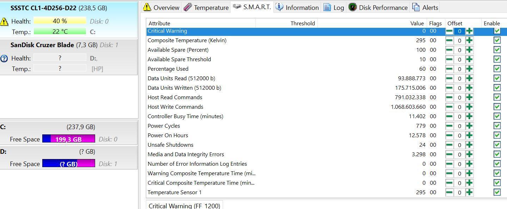The width and height of the screenshot is (507, 209).
Task: Decrease offset for Host Read Commands
Action: [x=449, y=97]
